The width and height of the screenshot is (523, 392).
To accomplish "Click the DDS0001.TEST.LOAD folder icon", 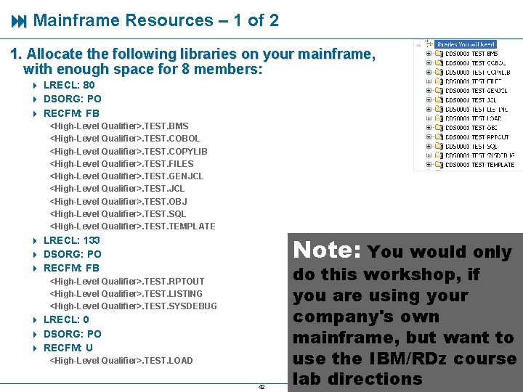I will pos(439,118).
